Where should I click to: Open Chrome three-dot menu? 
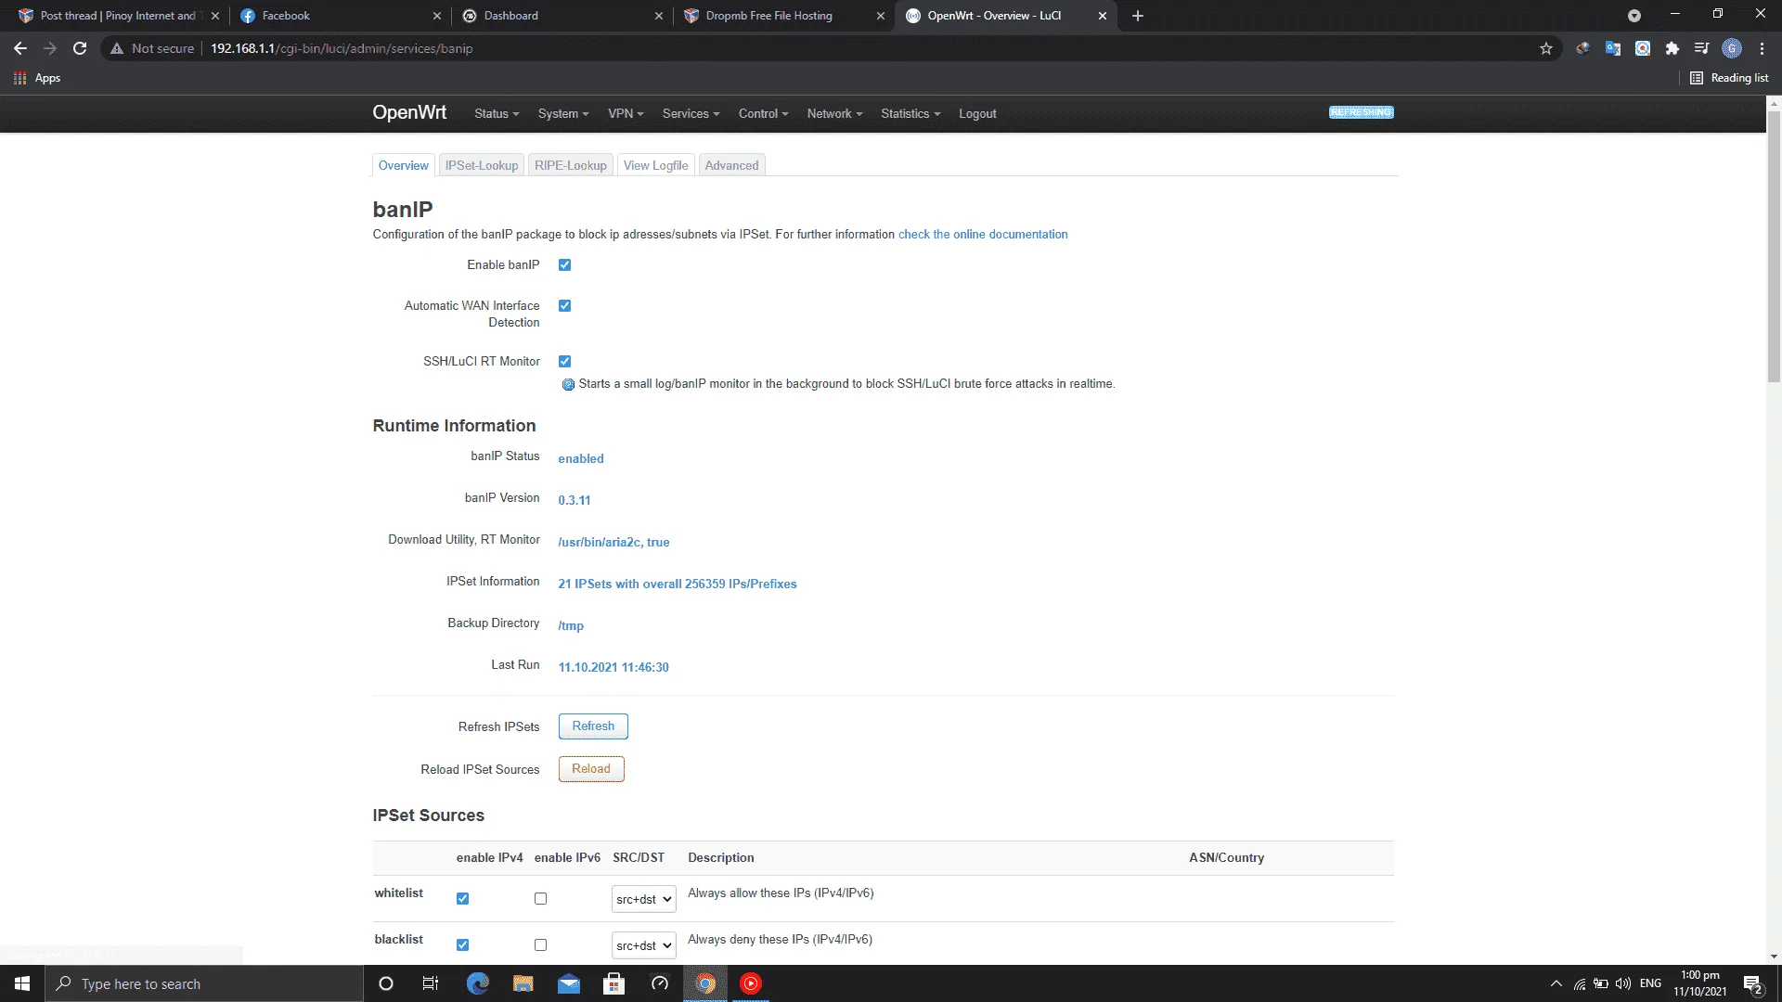(x=1762, y=48)
